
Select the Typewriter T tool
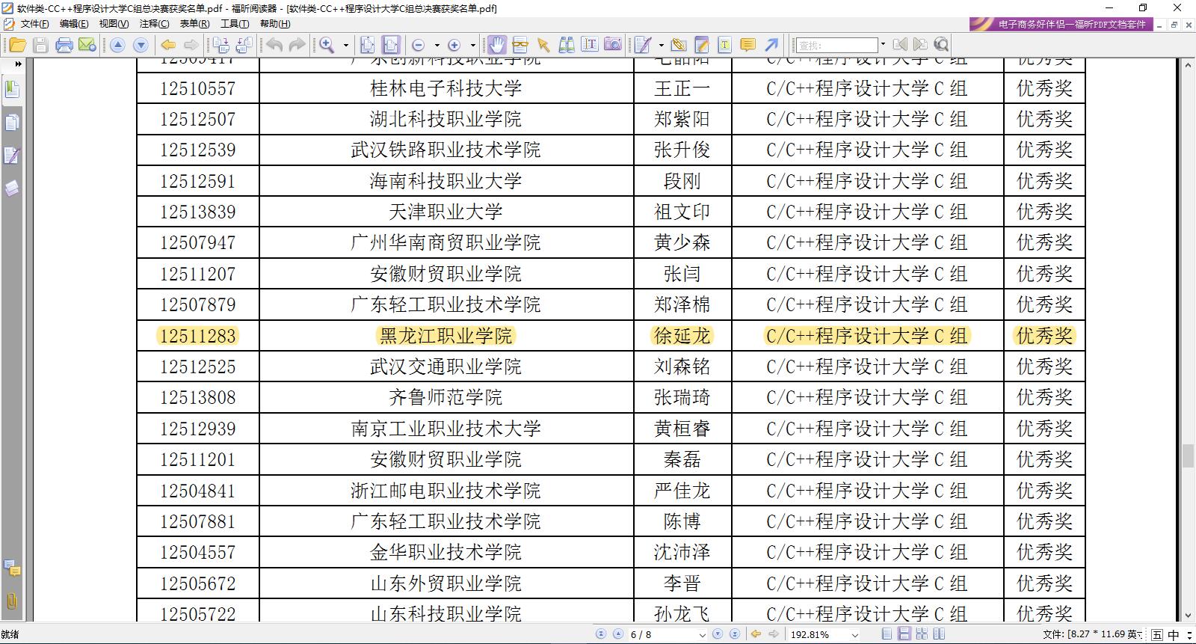point(724,45)
